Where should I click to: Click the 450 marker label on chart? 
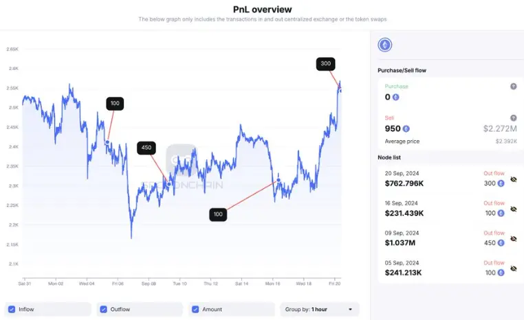(x=146, y=148)
